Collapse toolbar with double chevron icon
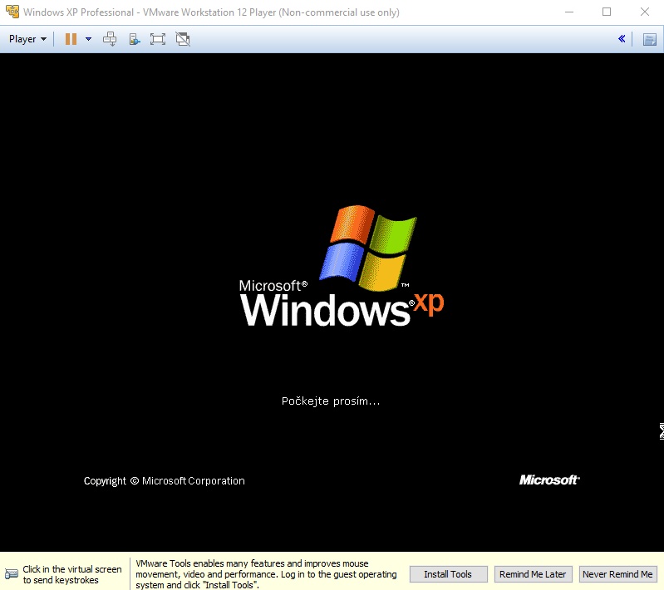The height and width of the screenshot is (590, 664). (x=622, y=39)
